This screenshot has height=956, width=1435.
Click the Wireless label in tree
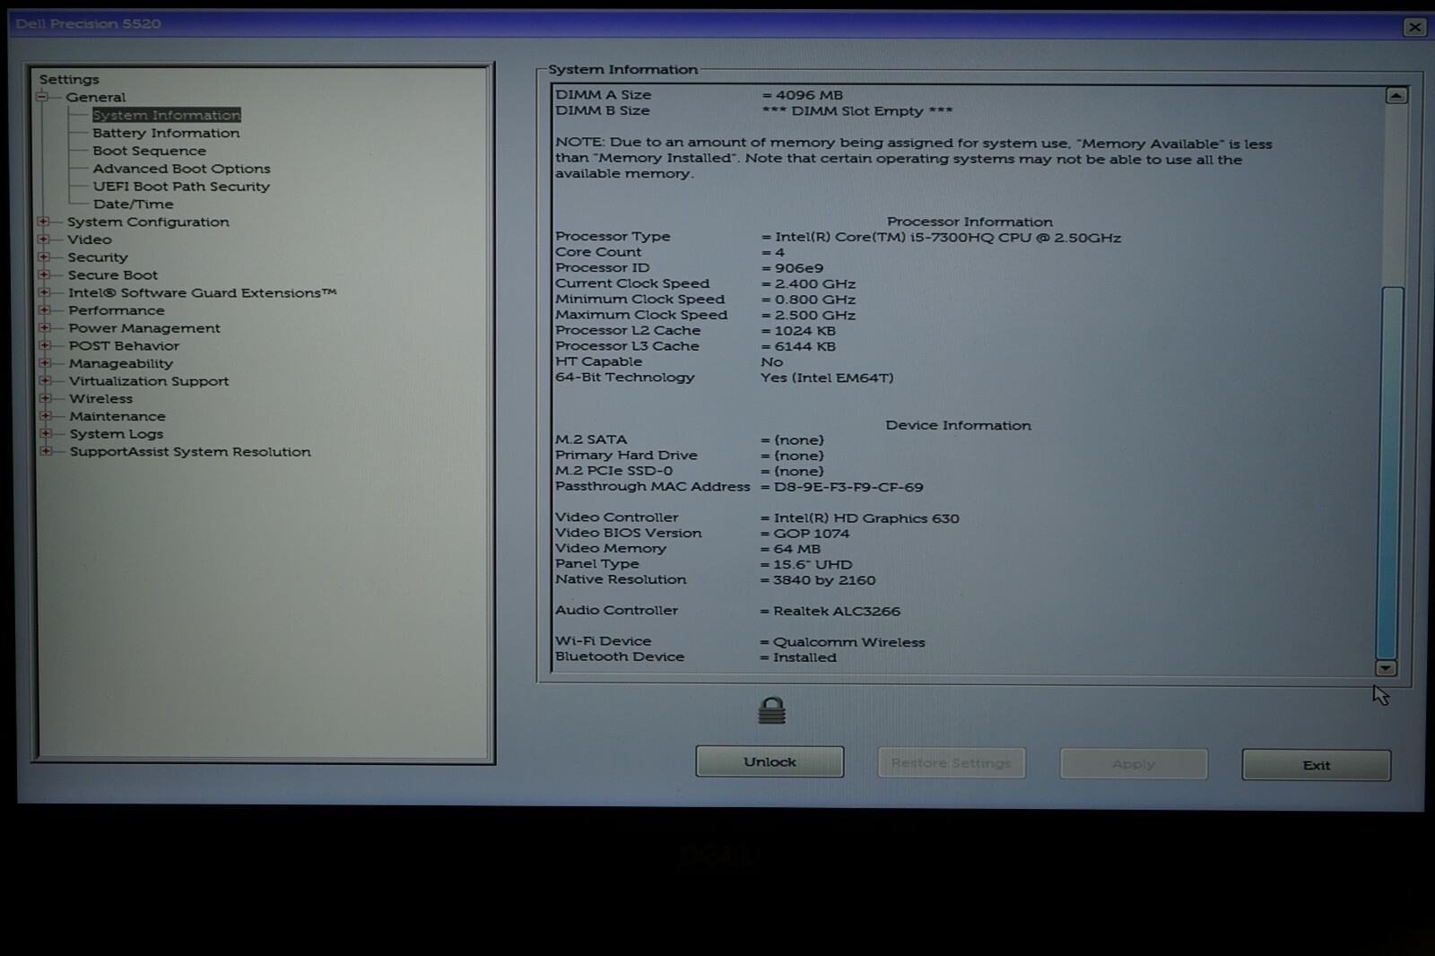click(x=101, y=398)
